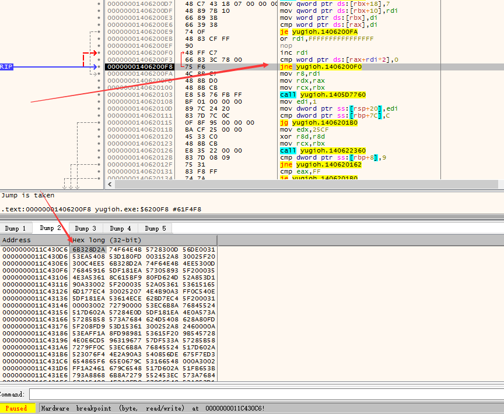The width and height of the screenshot is (504, 414).
Task: Click the 'mov edi,1' instruction
Action: [298, 102]
